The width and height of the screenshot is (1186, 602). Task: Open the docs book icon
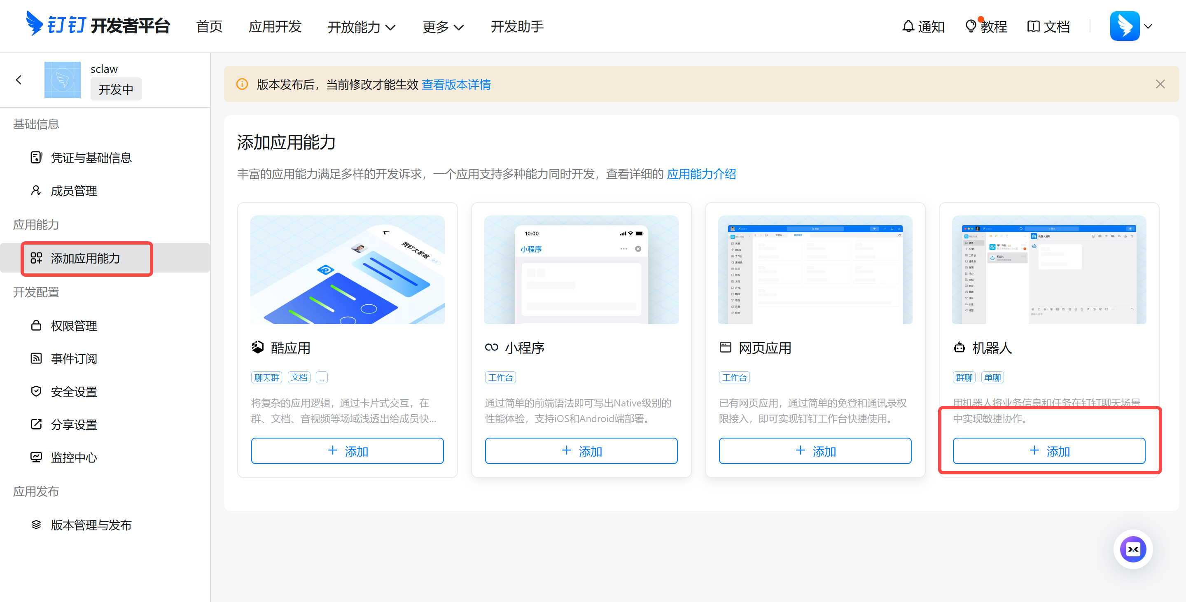point(1033,26)
